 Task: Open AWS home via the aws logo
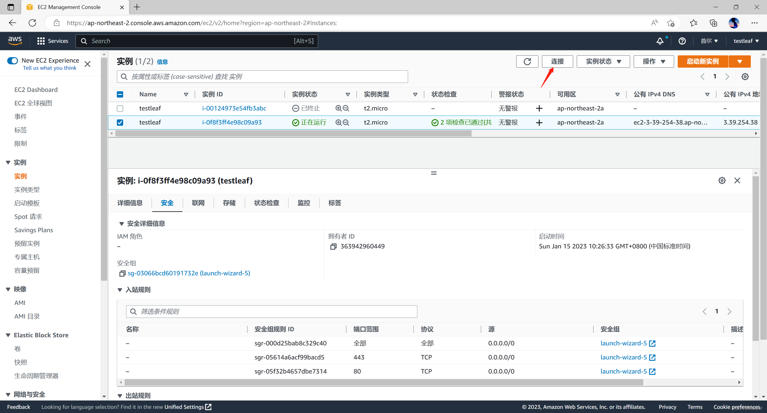pyautogui.click(x=15, y=41)
